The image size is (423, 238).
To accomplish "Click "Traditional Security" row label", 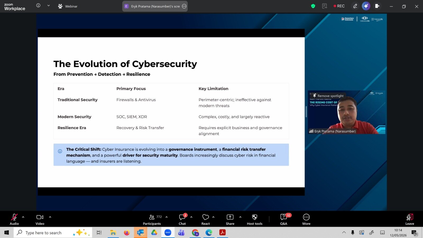I will (x=77, y=100).
